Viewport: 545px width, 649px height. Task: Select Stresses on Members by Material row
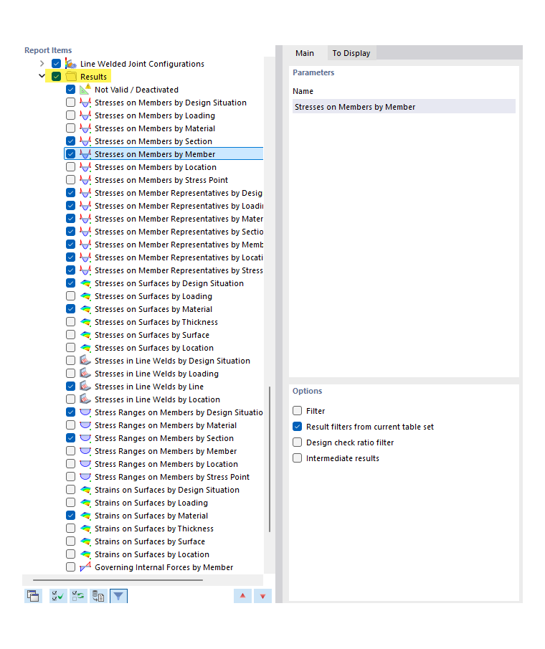155,128
